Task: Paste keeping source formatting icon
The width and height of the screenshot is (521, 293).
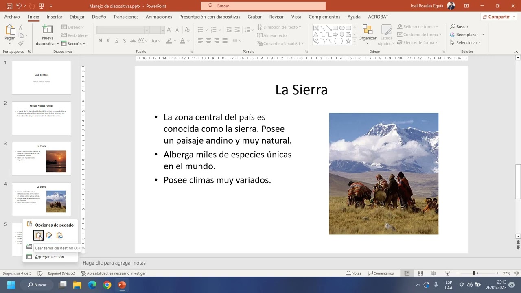Action: coord(49,236)
